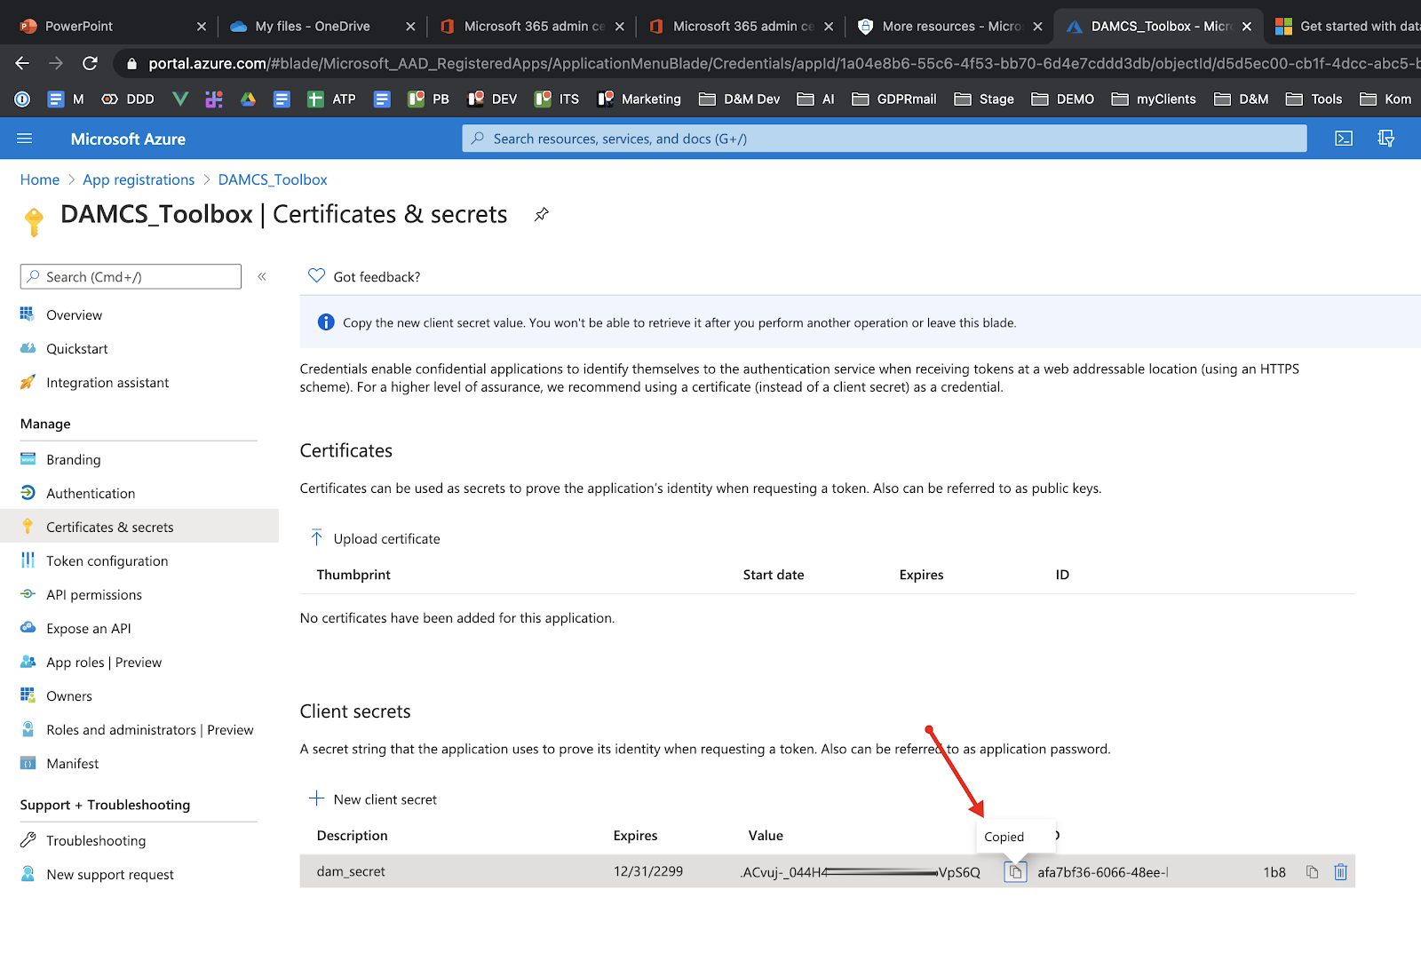Collapse the left navigation menu
Screen dimensions: 1421x969
click(x=262, y=276)
